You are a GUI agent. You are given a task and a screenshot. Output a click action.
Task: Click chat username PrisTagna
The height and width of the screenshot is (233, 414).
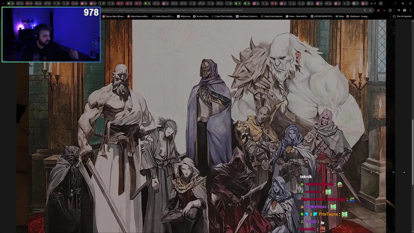coord(328,214)
